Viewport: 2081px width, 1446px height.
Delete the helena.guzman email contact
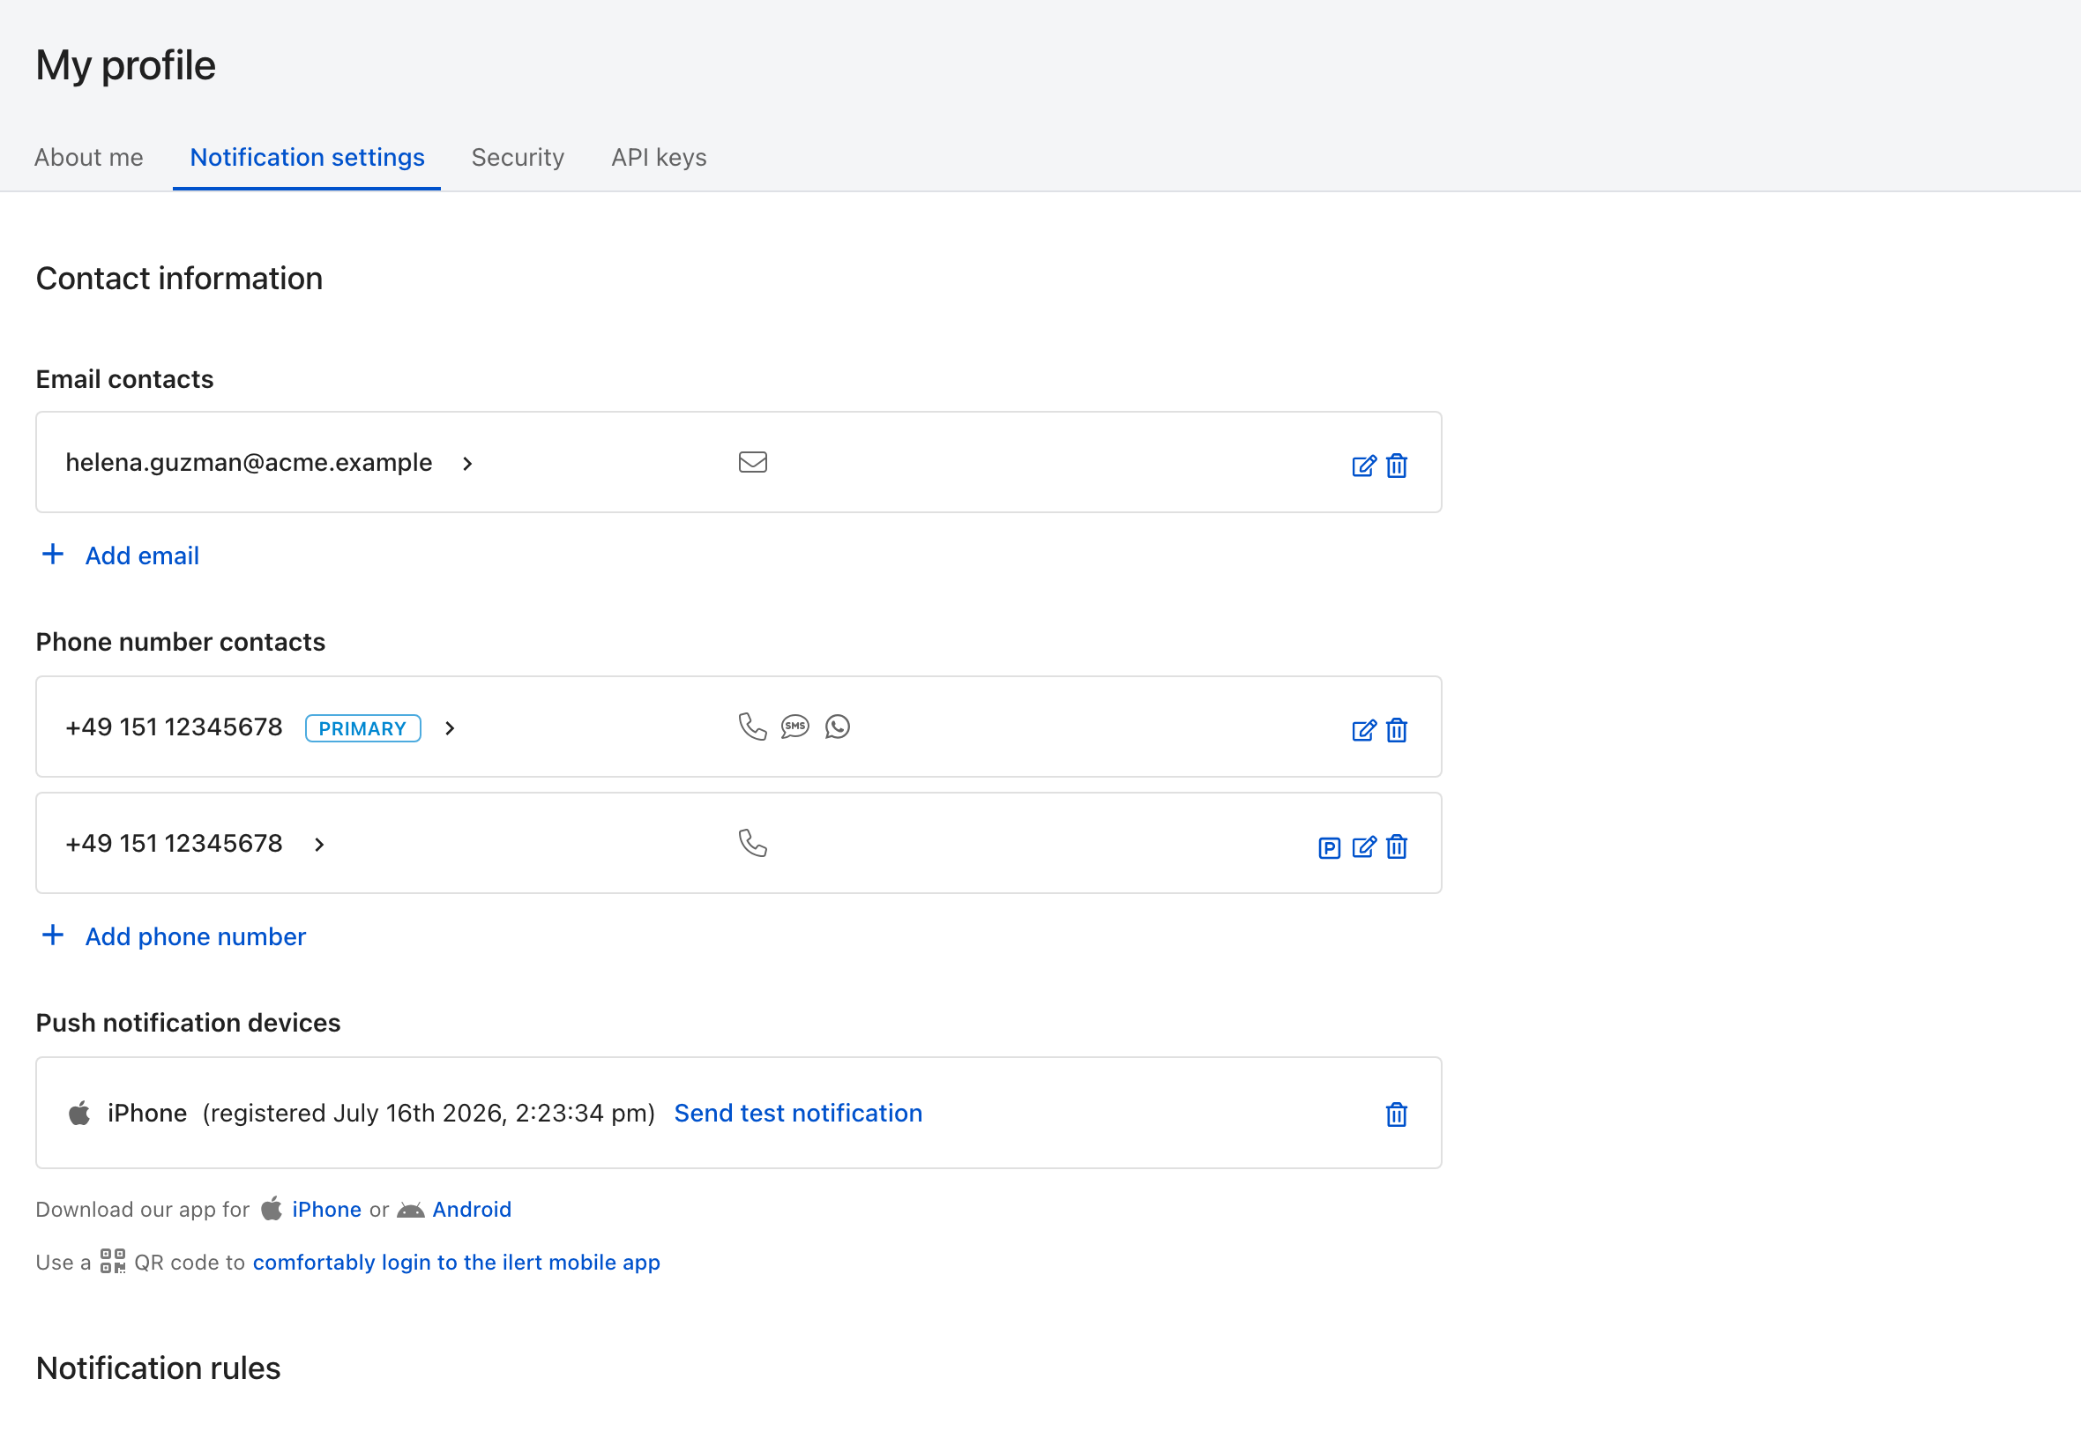1397,466
